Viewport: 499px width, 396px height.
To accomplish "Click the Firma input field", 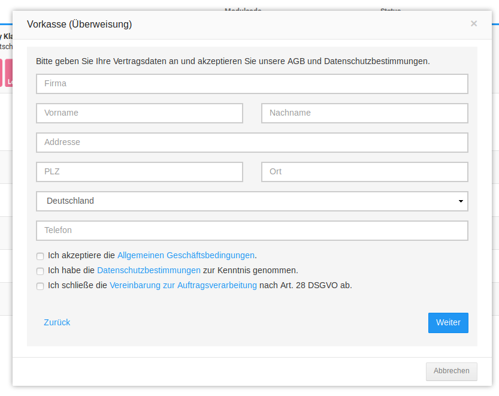I will point(252,84).
